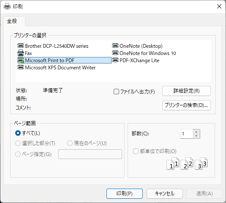Choose the ページ指定(G) radio option
This screenshot has height=203, width=226.
[x=18, y=154]
